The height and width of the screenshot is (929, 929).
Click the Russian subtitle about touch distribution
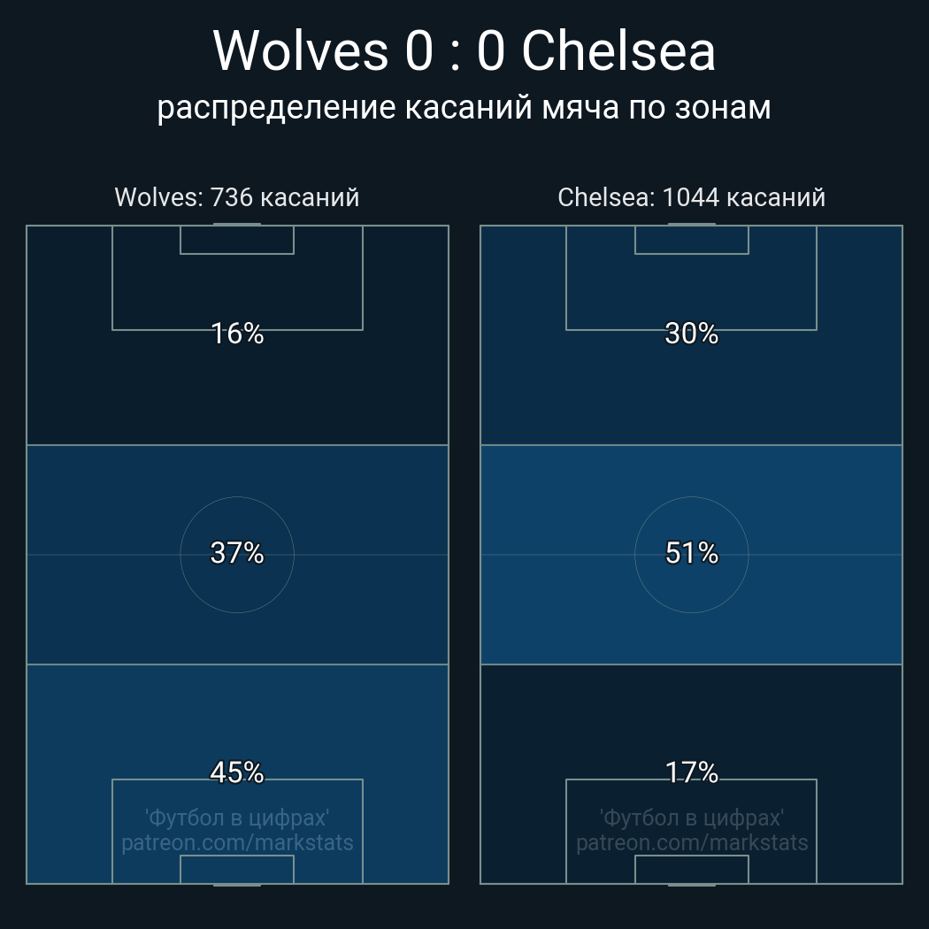pyautogui.click(x=464, y=107)
